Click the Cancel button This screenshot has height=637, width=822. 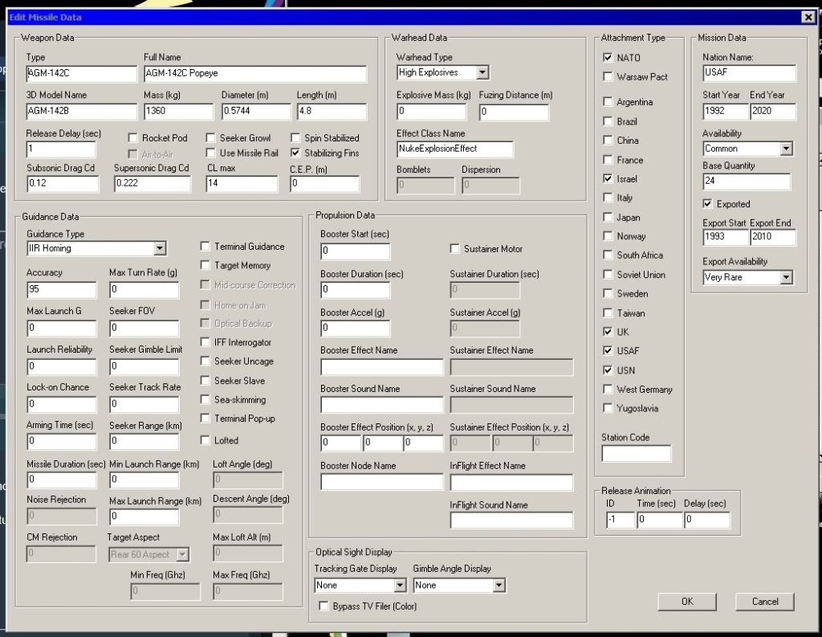pyautogui.click(x=765, y=602)
